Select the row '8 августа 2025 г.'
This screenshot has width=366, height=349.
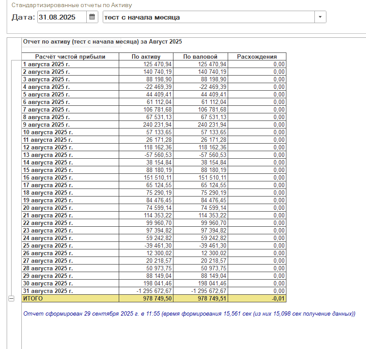(x=154, y=117)
